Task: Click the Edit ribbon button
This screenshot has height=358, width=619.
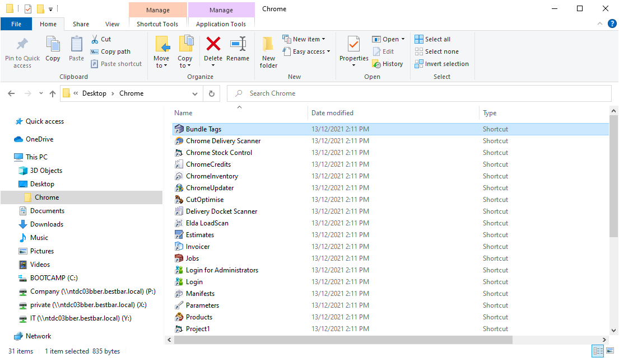Action: click(x=383, y=51)
